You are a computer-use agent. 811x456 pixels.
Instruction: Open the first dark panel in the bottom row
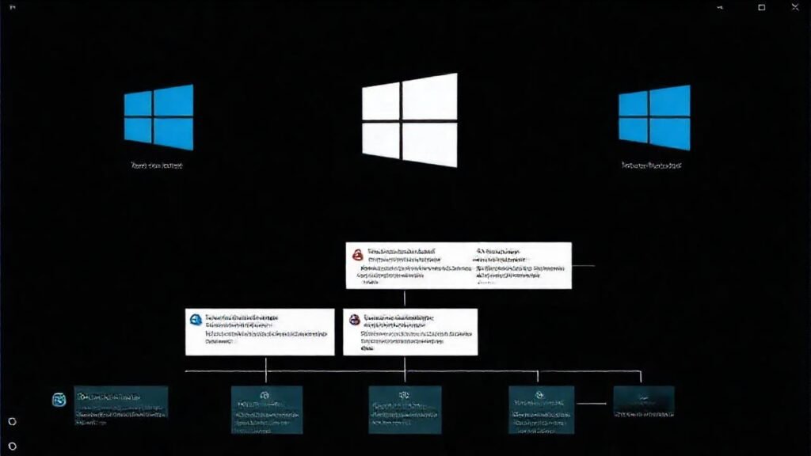coord(123,408)
